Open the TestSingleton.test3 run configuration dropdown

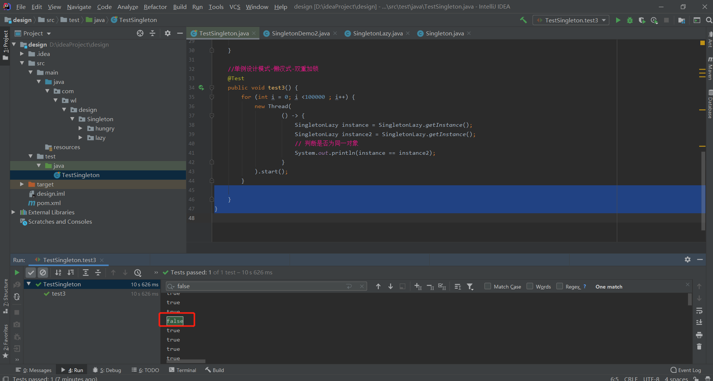pos(571,20)
